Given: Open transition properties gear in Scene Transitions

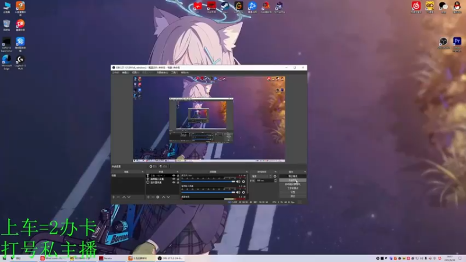Looking at the screenshot, I should pyautogui.click(x=275, y=176).
